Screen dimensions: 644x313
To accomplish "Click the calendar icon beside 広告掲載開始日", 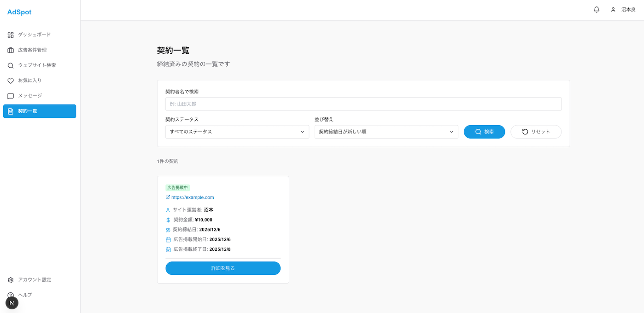I will [167, 239].
